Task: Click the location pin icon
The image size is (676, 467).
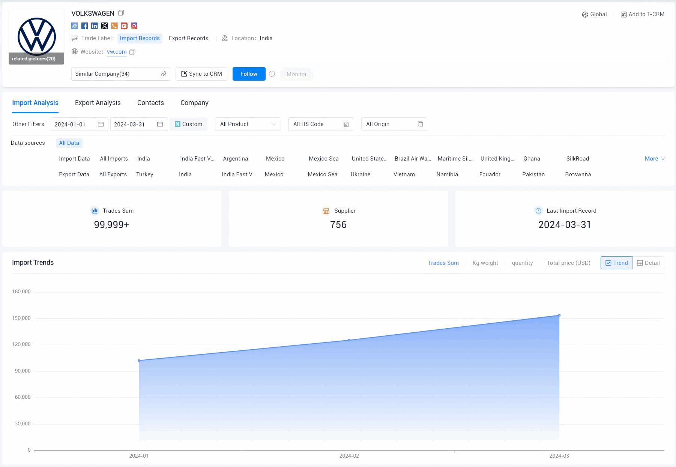Action: (225, 38)
